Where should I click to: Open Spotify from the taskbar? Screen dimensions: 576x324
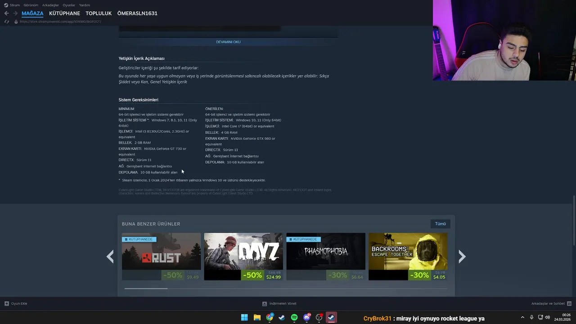(294, 318)
